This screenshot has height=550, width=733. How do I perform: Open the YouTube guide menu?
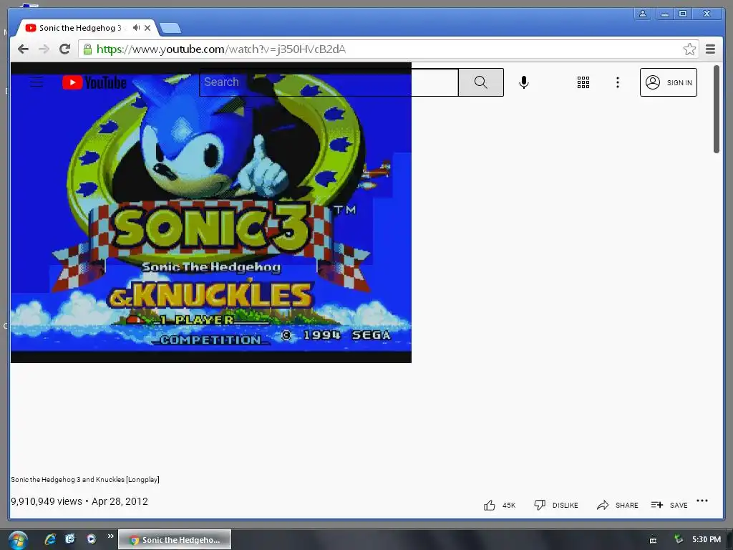coord(37,83)
